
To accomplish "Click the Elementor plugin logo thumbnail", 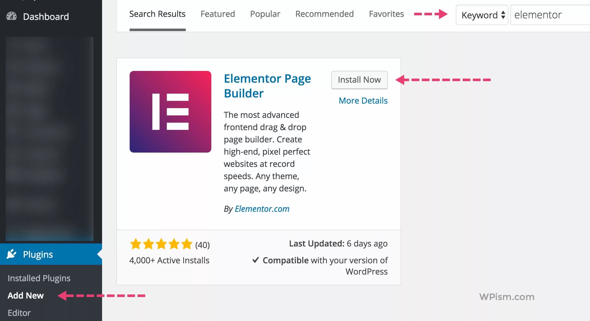I will 170,112.
